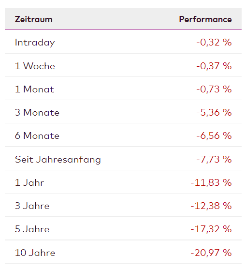Image resolution: width=245 pixels, height=269 pixels.
Task: Click the Performance column header
Action: coord(205,19)
